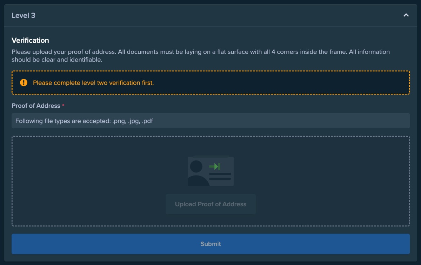Click the clip tab atop ID card icon
This screenshot has width=421, height=265.
[x=210, y=157]
